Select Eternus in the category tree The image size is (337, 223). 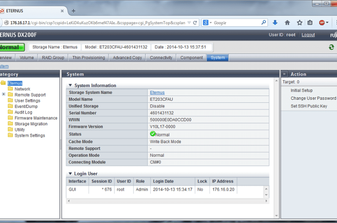pos(15,83)
